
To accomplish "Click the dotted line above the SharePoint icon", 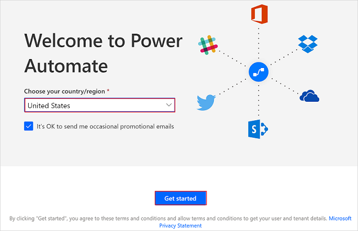I will 259,101.
